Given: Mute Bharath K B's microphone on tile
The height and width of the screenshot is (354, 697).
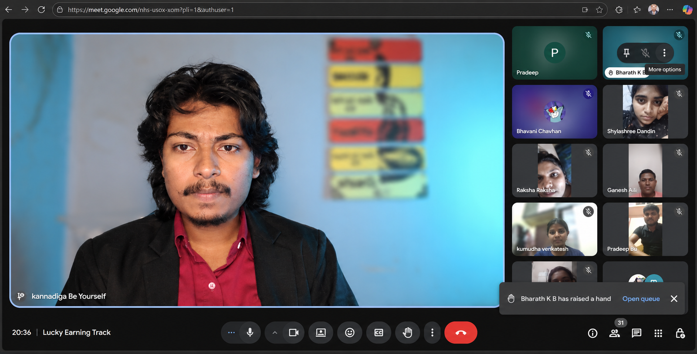Looking at the screenshot, I should pyautogui.click(x=645, y=53).
